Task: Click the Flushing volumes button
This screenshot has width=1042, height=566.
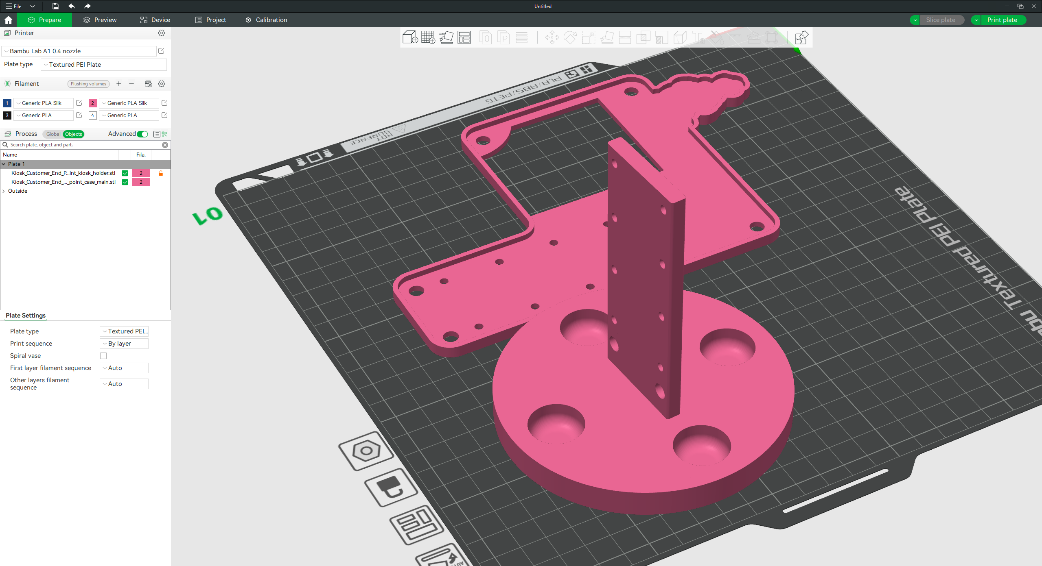Action: pyautogui.click(x=88, y=84)
